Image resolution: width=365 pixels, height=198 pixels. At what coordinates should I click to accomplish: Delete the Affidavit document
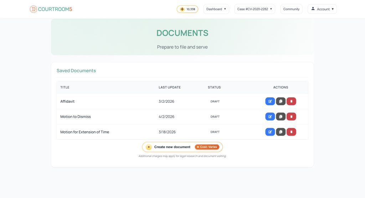291,101
